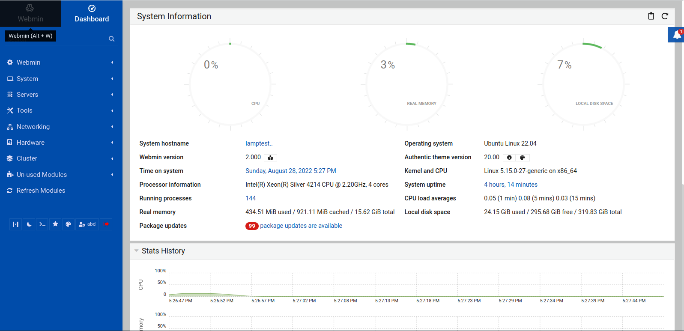Click the Un-used Modules puzzle icon
Viewport: 684px width, 331px height.
point(10,175)
